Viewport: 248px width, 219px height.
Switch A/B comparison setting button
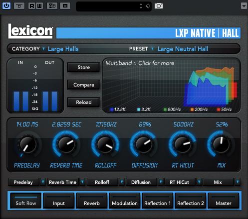click(52, 6)
